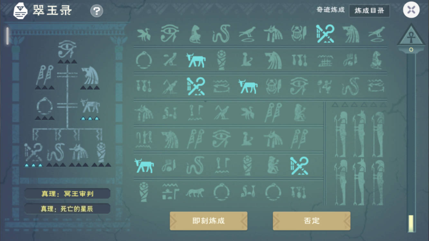
Task: Click the left panel scrollbar handle
Action: (7, 36)
